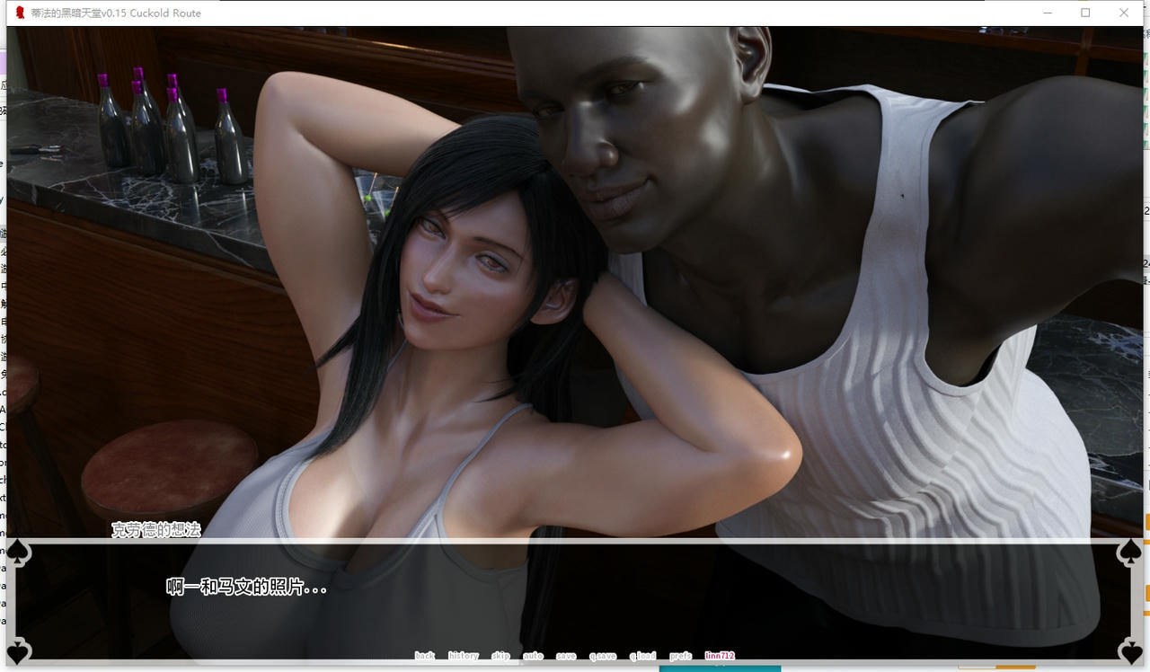
Task: Open the history of past dialogue
Action: coord(463,656)
